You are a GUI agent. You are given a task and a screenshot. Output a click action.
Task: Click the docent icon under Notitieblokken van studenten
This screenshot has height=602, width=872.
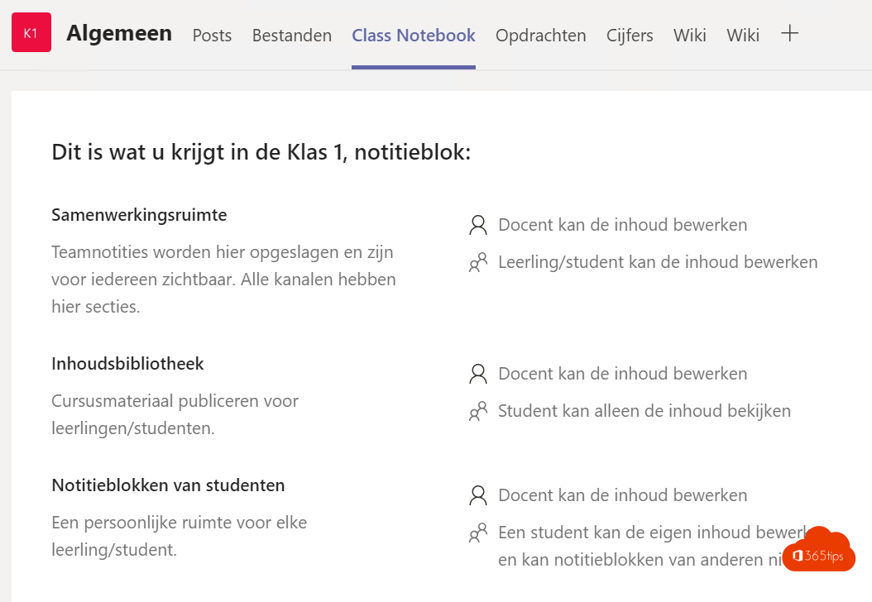click(477, 494)
